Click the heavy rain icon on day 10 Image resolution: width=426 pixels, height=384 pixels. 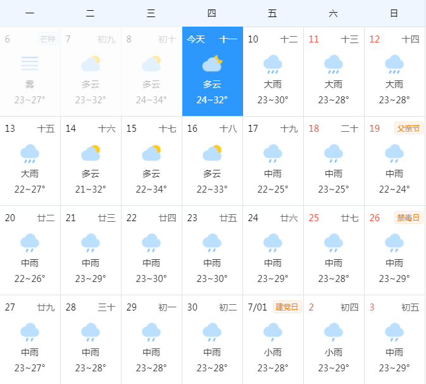tap(273, 65)
